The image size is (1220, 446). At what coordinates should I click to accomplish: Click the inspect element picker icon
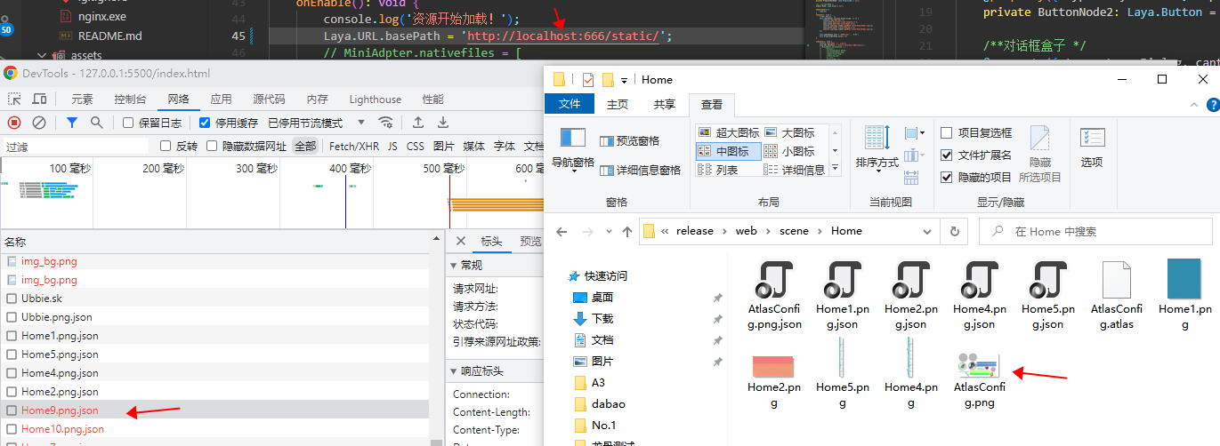tap(14, 100)
